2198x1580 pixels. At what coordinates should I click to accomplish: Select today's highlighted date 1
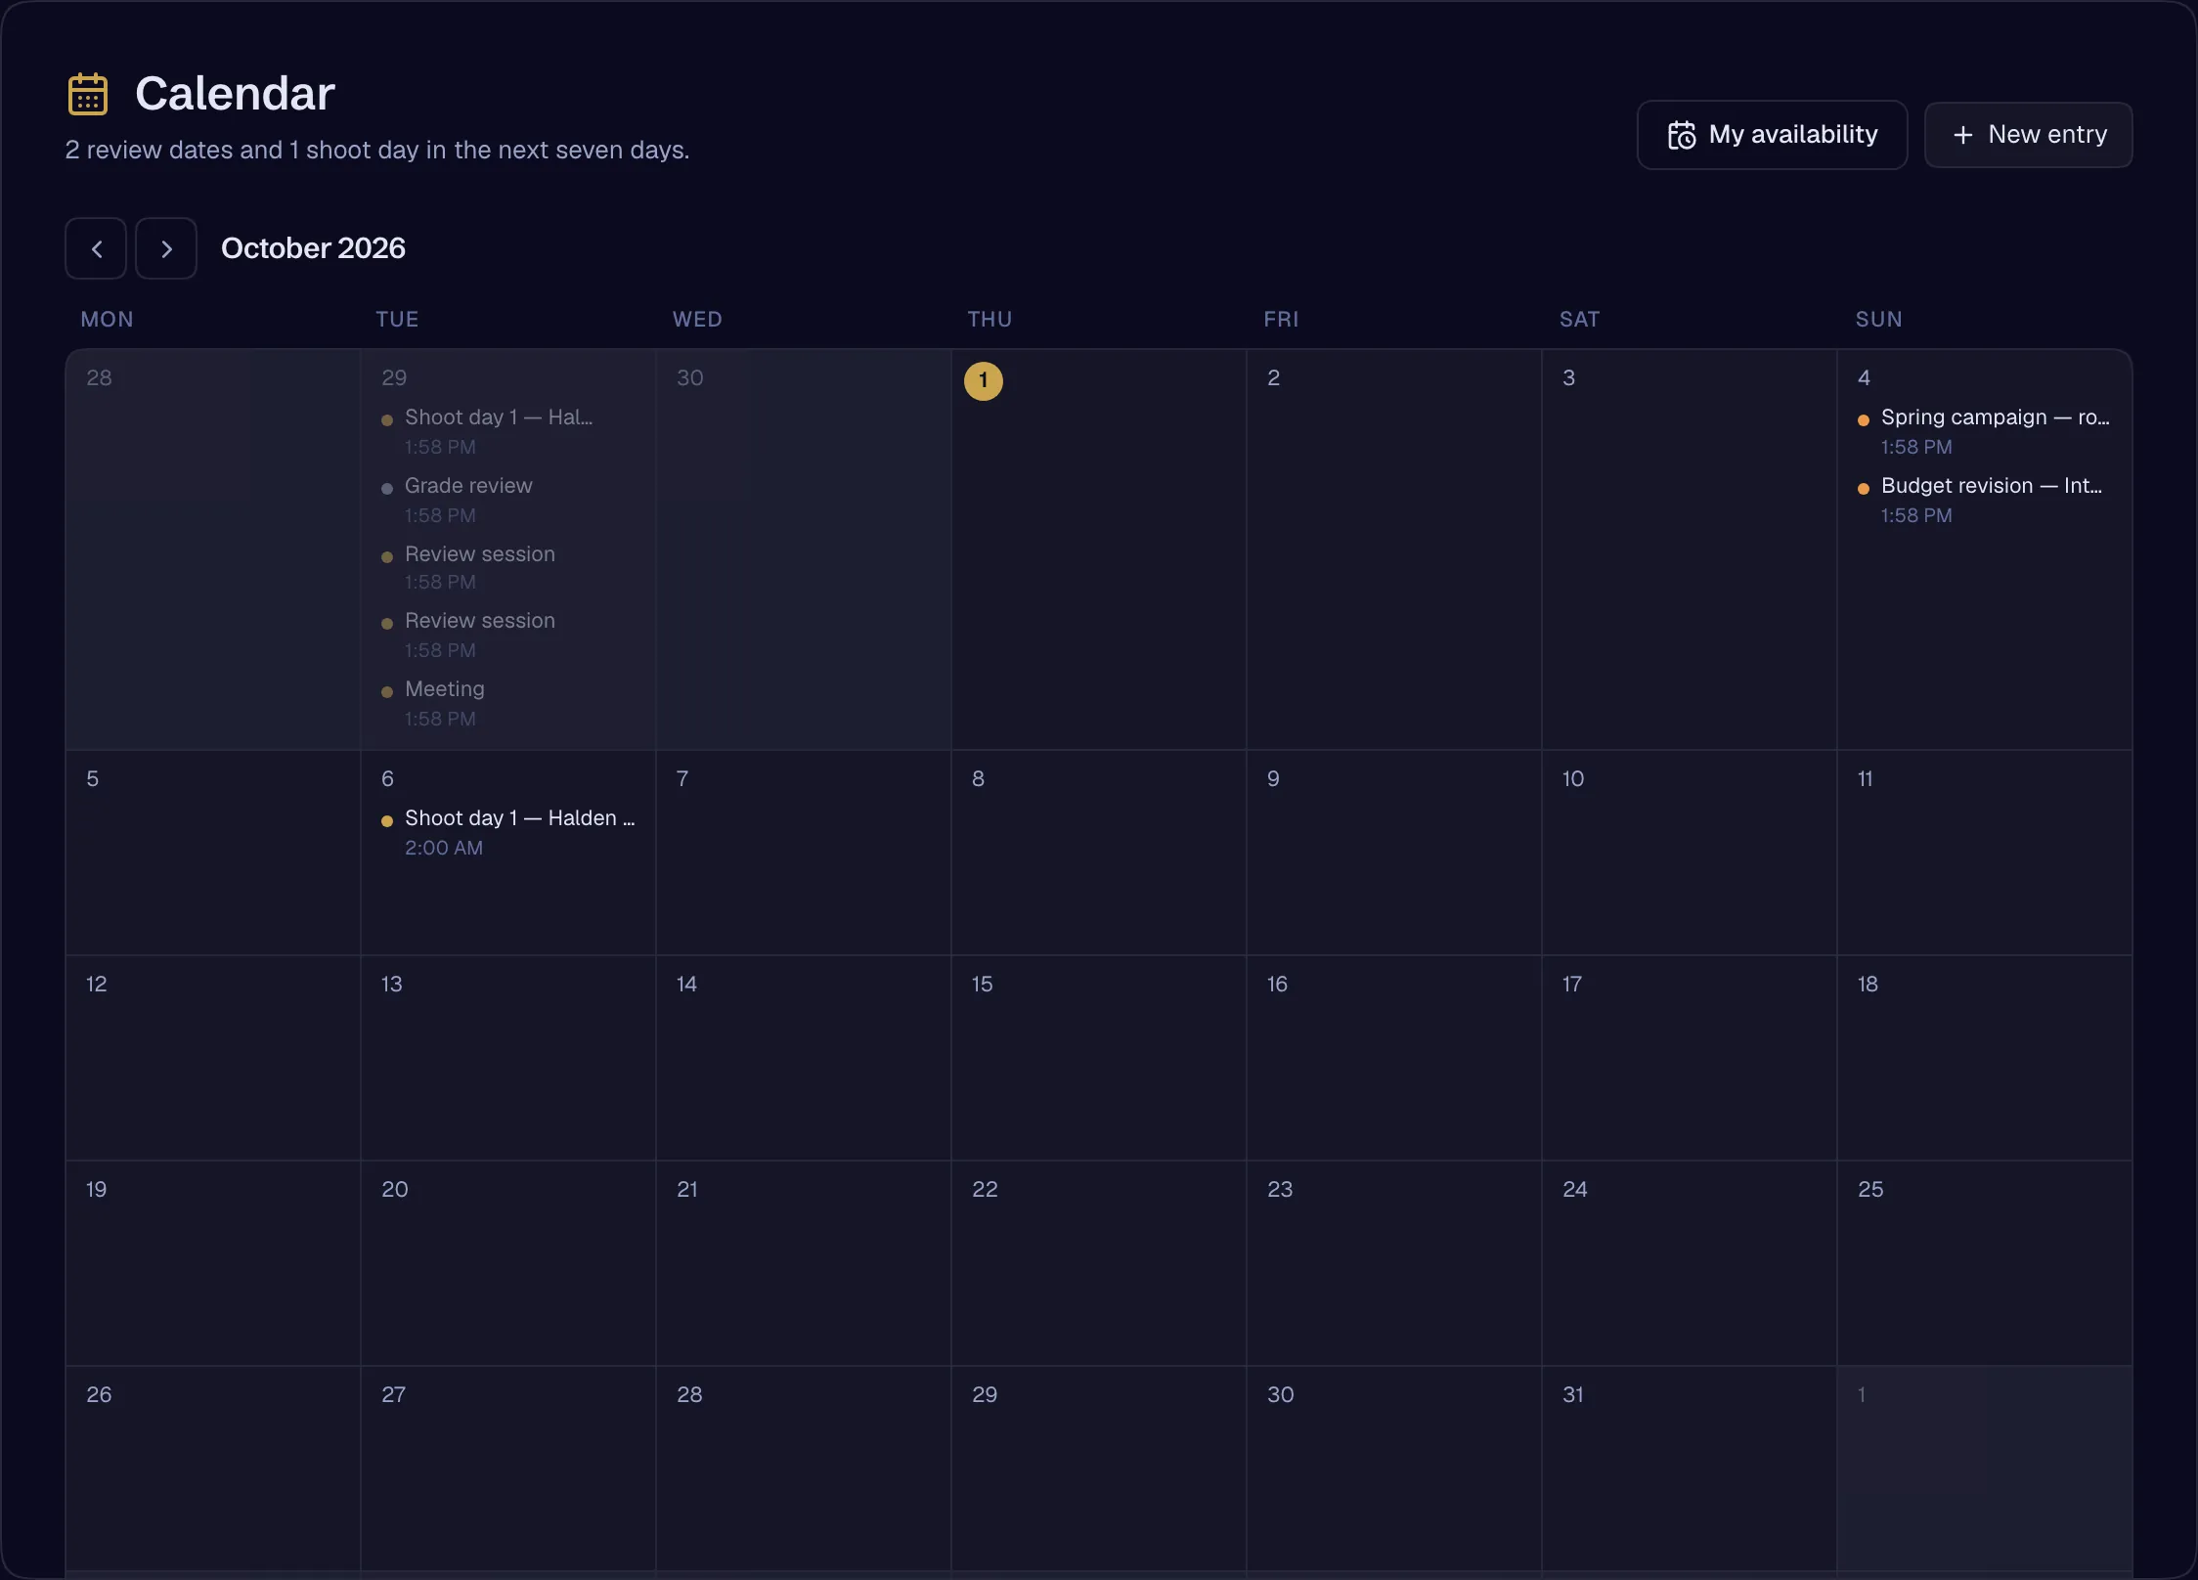point(983,380)
